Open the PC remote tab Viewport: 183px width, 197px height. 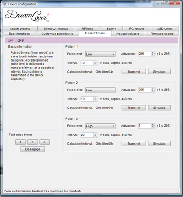(136, 28)
